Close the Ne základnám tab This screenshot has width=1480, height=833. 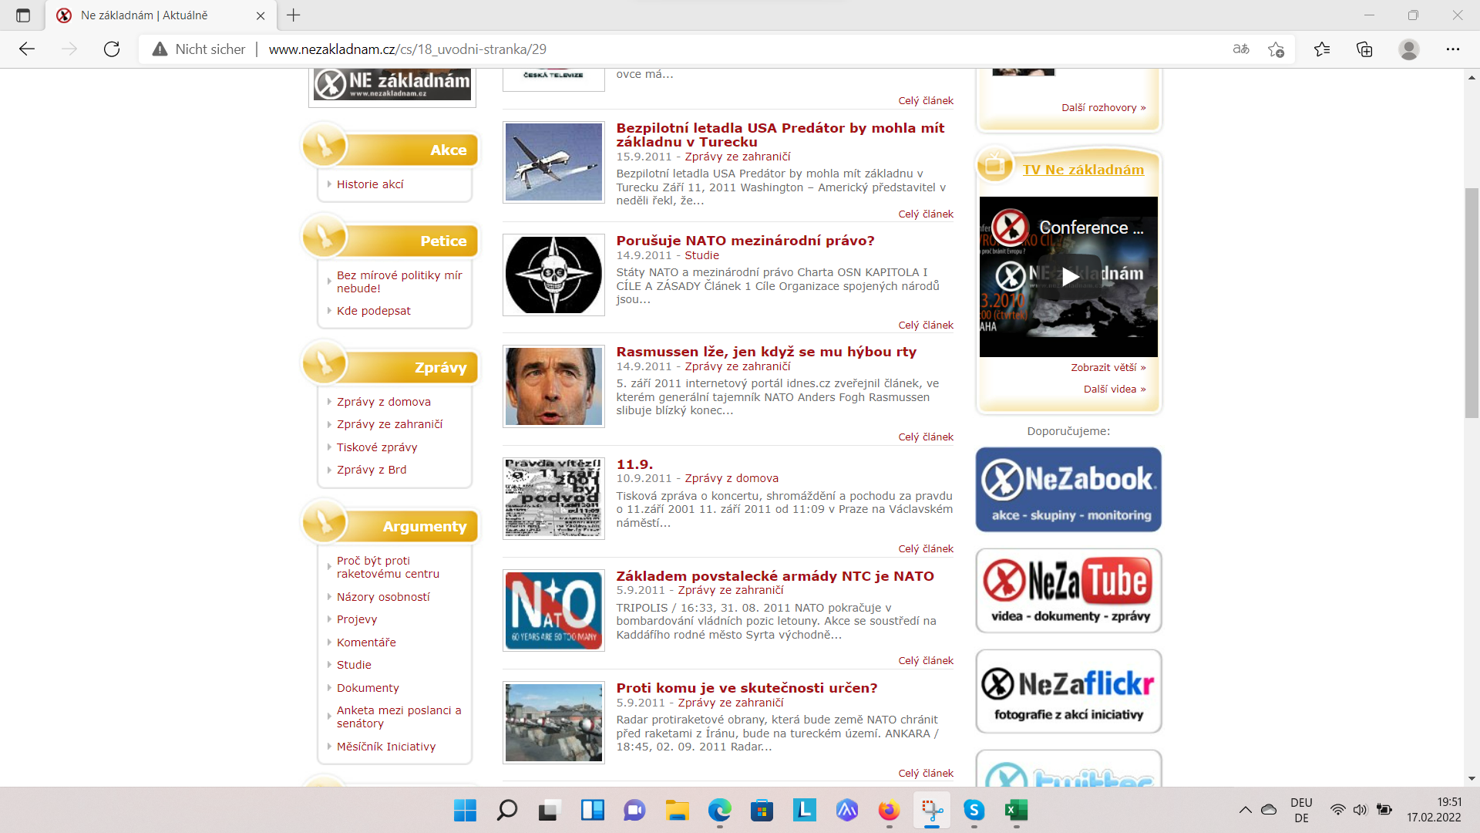(x=261, y=15)
